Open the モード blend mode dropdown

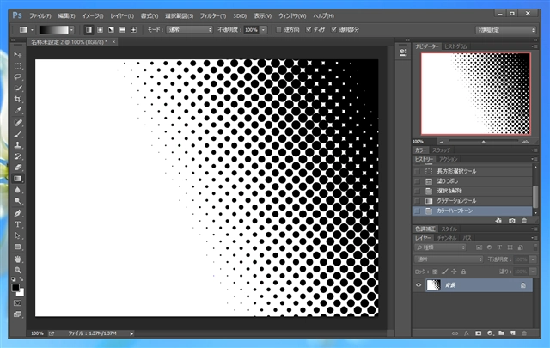point(190,30)
